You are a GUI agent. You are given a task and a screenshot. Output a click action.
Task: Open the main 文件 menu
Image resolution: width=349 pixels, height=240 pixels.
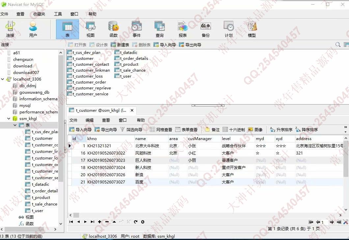pyautogui.click(x=4, y=14)
